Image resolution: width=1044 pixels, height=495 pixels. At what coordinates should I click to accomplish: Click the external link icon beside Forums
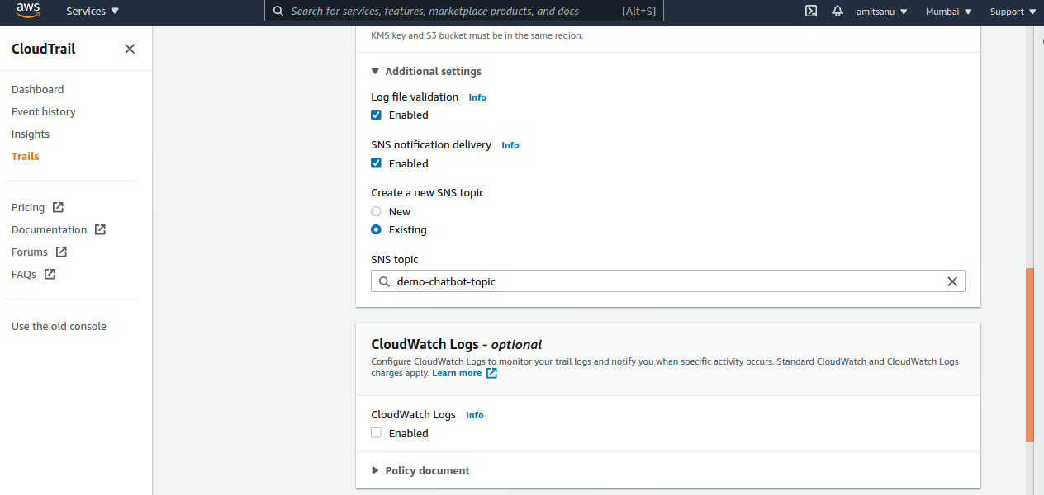tap(61, 252)
